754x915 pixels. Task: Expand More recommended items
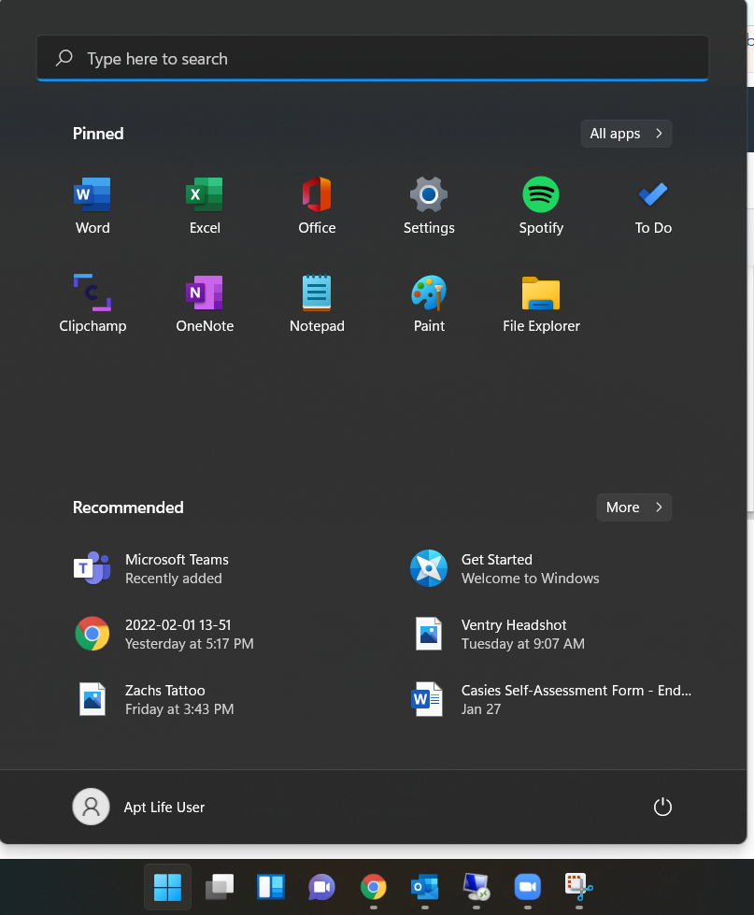tap(634, 508)
